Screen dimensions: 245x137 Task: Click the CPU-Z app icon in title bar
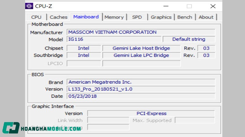coord(29,6)
